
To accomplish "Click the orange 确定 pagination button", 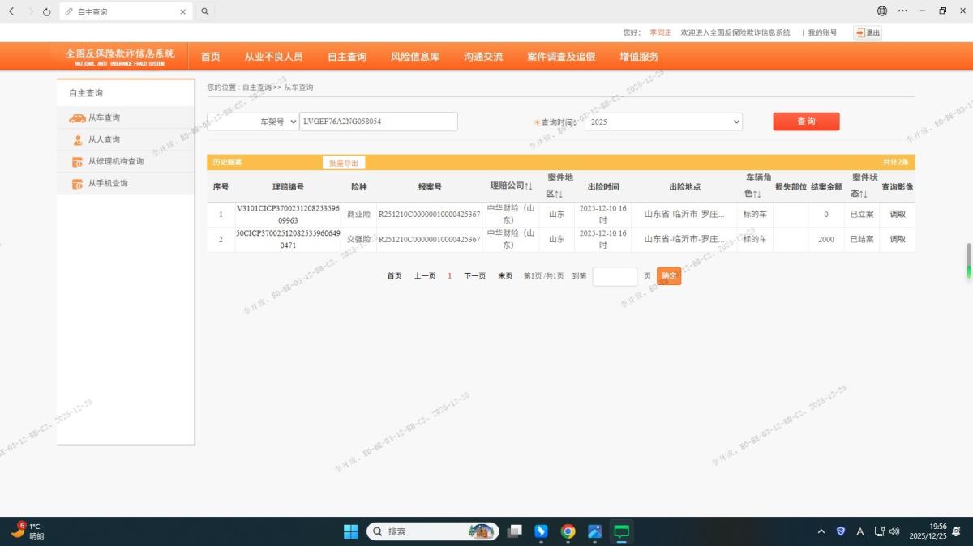I will pyautogui.click(x=669, y=276).
